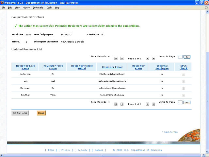Viewport: 209px width, 157px height.
Task: Click the top previous-page arrow icon
Action: pyautogui.click(x=122, y=59)
